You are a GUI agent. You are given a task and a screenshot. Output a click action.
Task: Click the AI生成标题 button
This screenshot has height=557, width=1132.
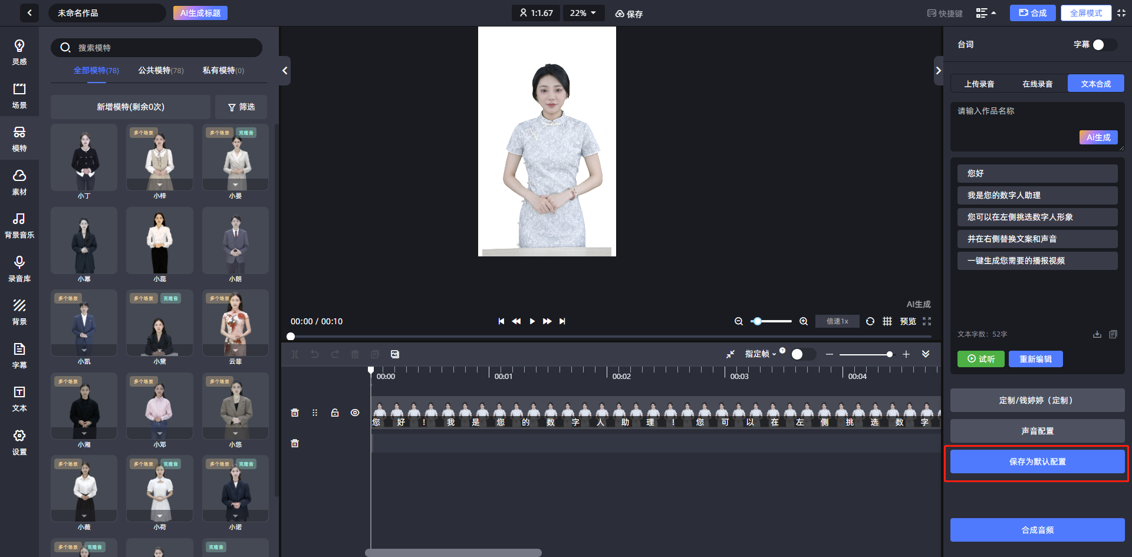click(200, 13)
